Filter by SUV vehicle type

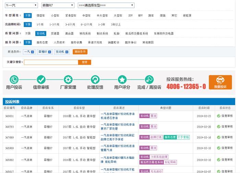tap(130, 15)
